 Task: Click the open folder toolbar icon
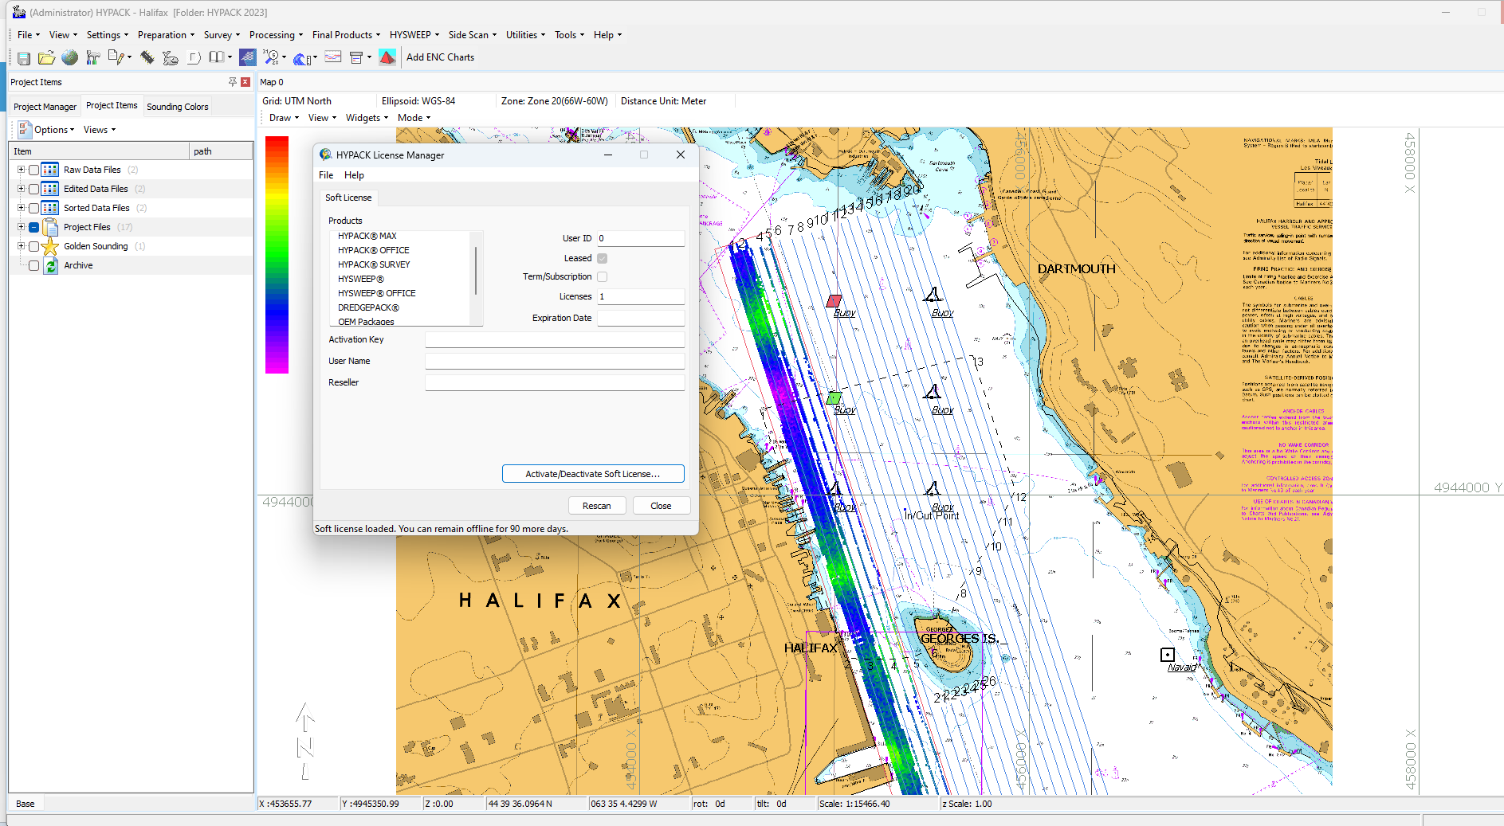tap(46, 57)
